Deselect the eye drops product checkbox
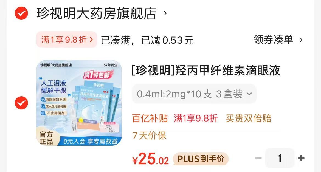 [21, 103]
